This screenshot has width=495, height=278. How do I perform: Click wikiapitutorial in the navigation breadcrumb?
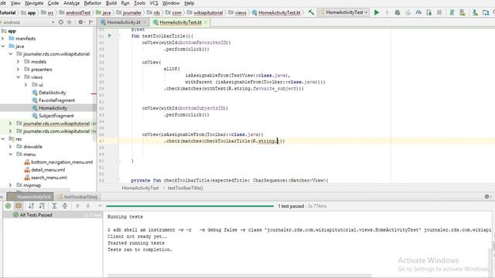click(208, 12)
